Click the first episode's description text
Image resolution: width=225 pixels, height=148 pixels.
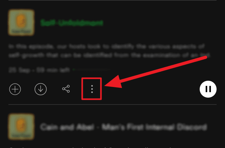coord(109,51)
